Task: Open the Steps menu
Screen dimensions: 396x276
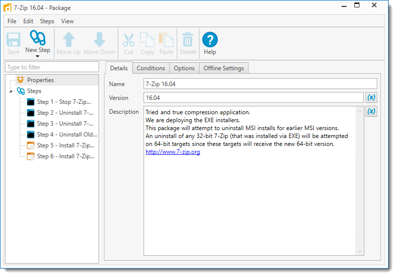Action: tap(47, 21)
